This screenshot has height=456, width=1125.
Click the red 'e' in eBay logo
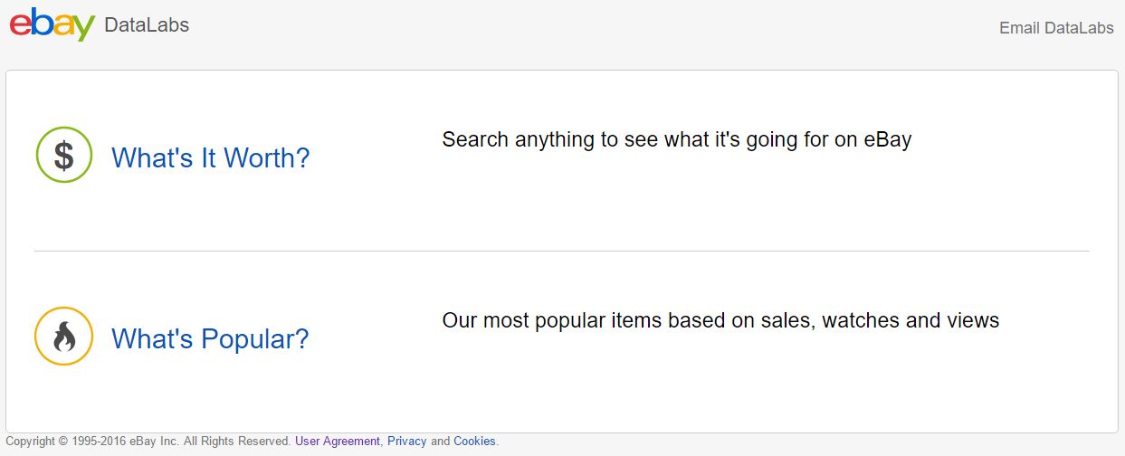20,24
